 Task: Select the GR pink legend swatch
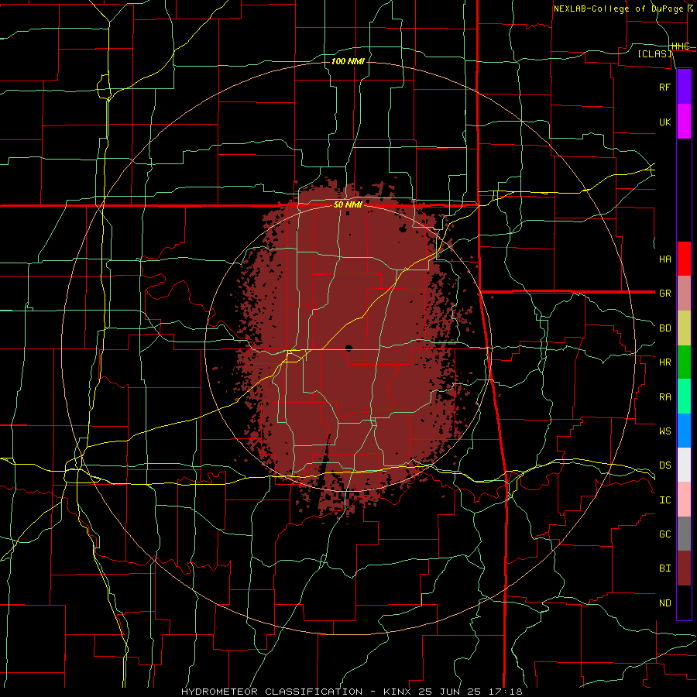[684, 294]
